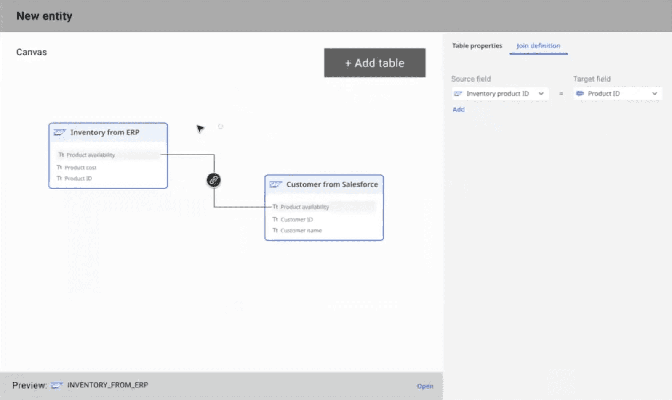Click the + Add table button

coord(375,63)
